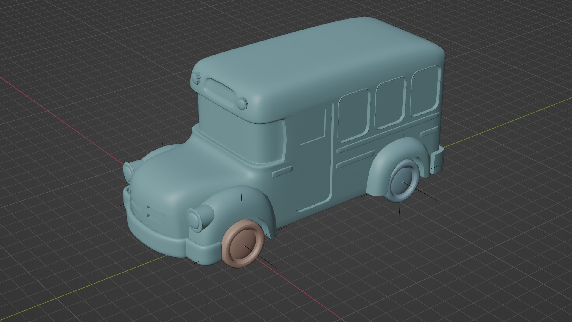Click the headlight on the front fender
The width and height of the screenshot is (572, 322).
point(200,219)
